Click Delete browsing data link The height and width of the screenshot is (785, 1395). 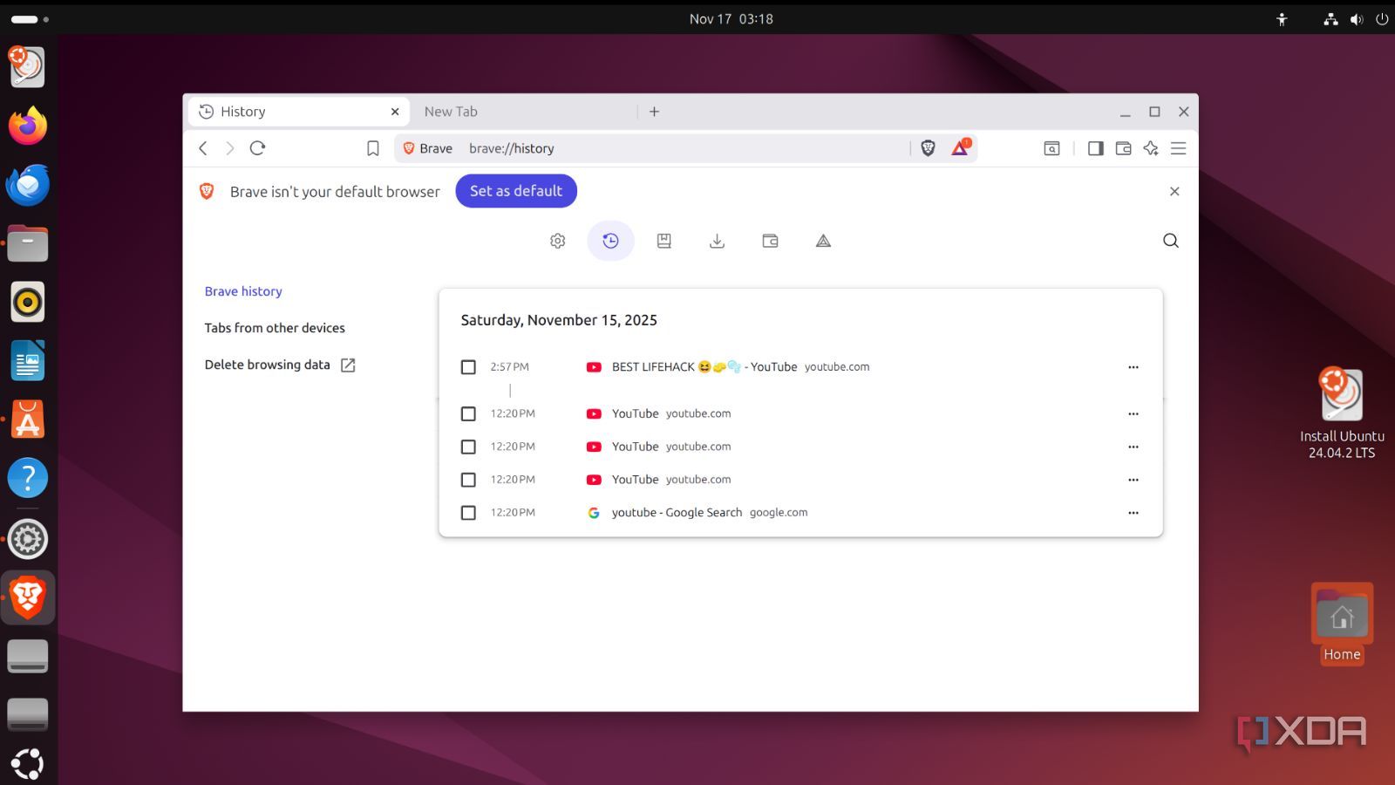tap(280, 365)
